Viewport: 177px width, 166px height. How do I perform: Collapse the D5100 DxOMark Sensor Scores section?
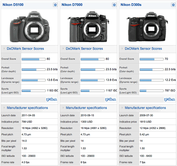(4, 49)
